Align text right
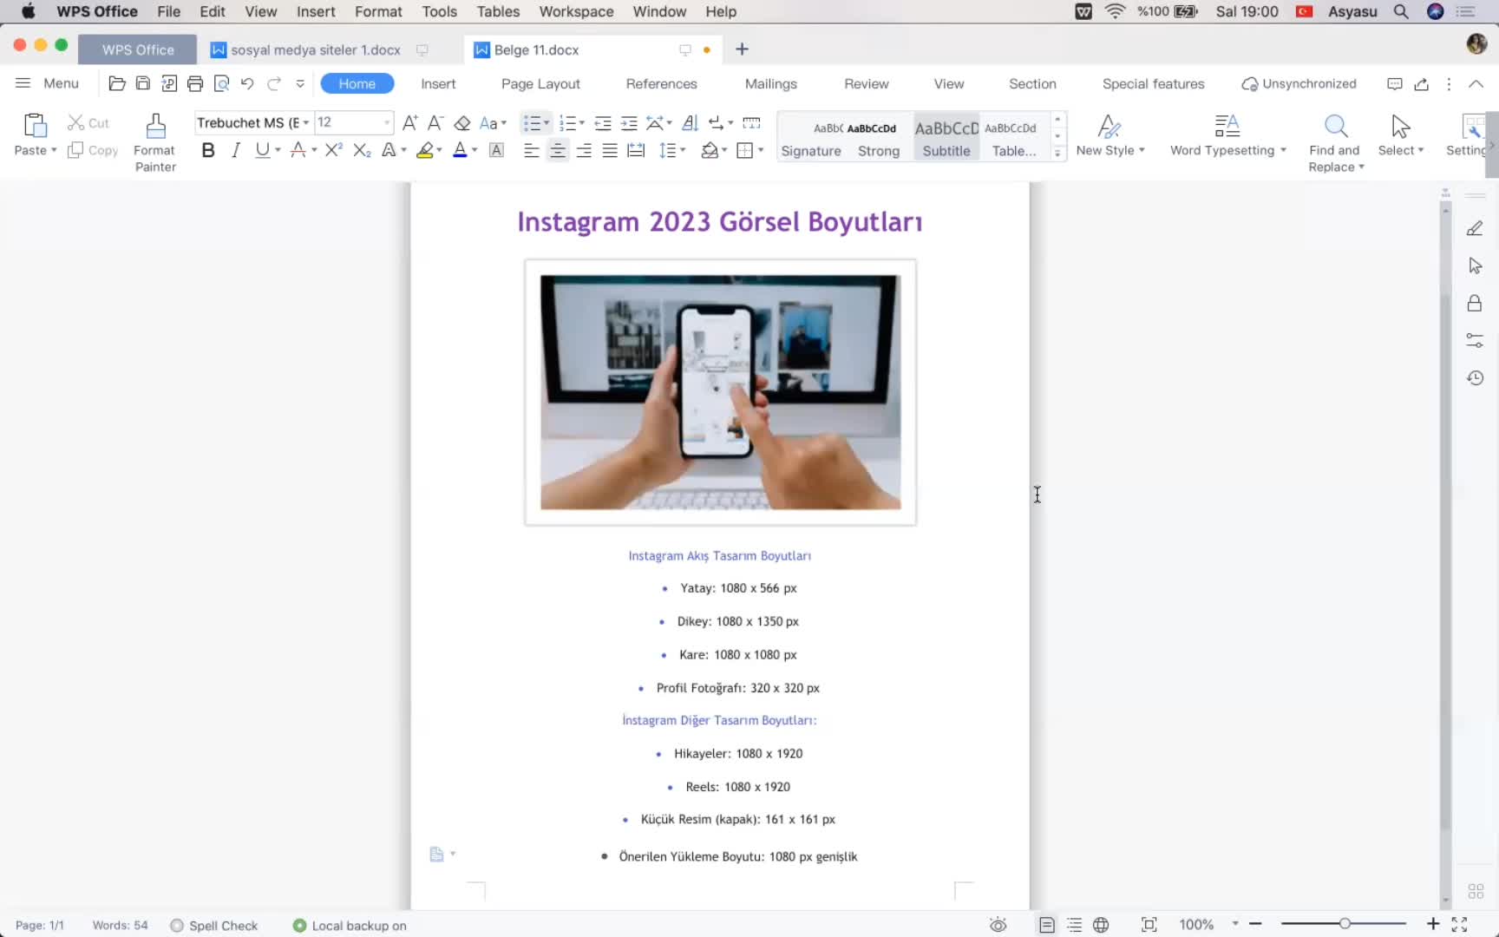The image size is (1499, 937). 584,150
